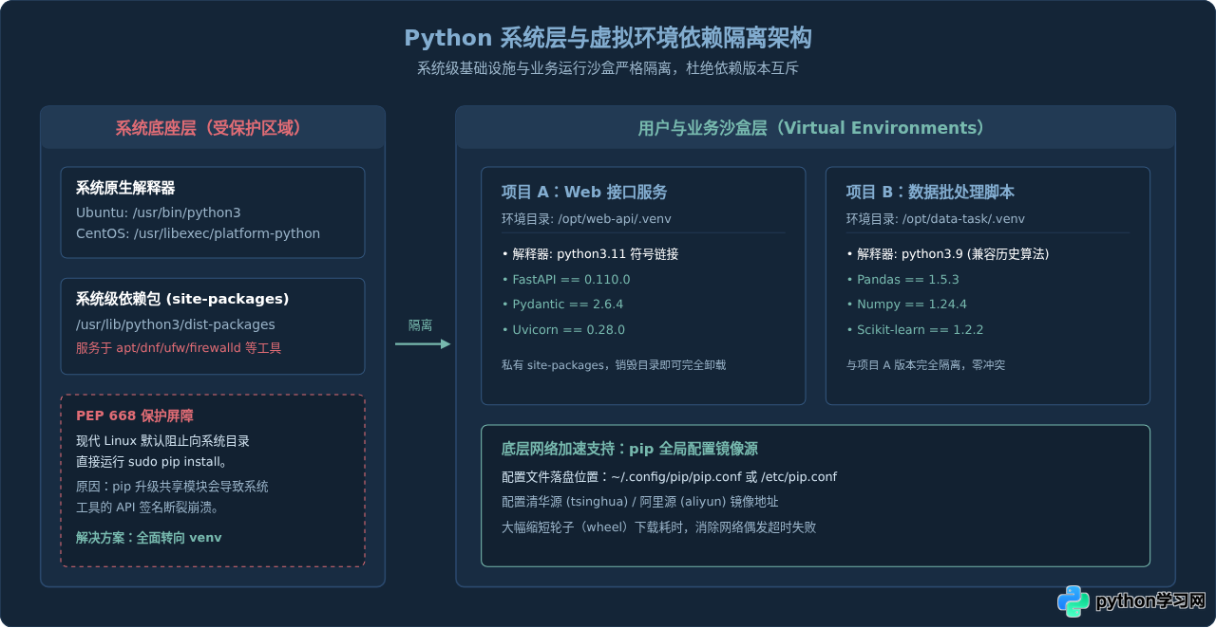This screenshot has width=1216, height=628.
Task: Click "环境目录: /opt/data-task/.venv" text
Action: coord(936,218)
